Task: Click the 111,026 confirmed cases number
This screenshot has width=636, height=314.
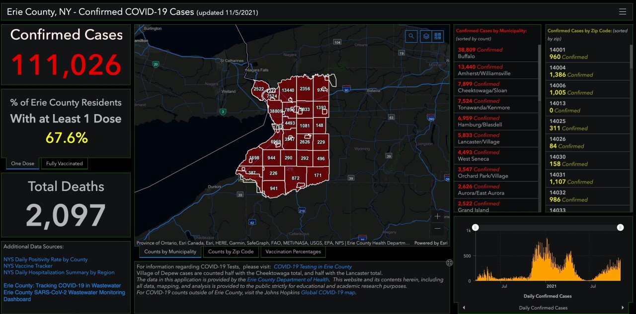Action: [x=66, y=64]
